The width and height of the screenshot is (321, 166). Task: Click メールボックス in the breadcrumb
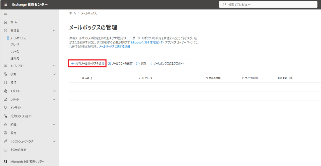(89, 14)
